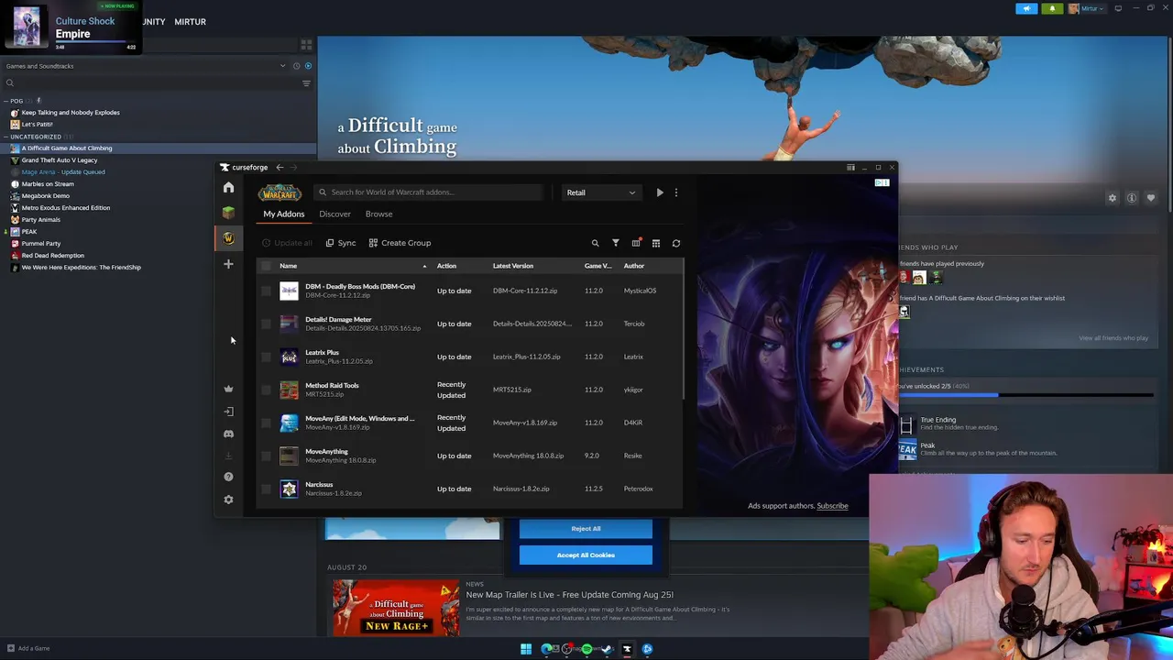
Task: Open the table columns layout icon
Action: [x=656, y=243]
